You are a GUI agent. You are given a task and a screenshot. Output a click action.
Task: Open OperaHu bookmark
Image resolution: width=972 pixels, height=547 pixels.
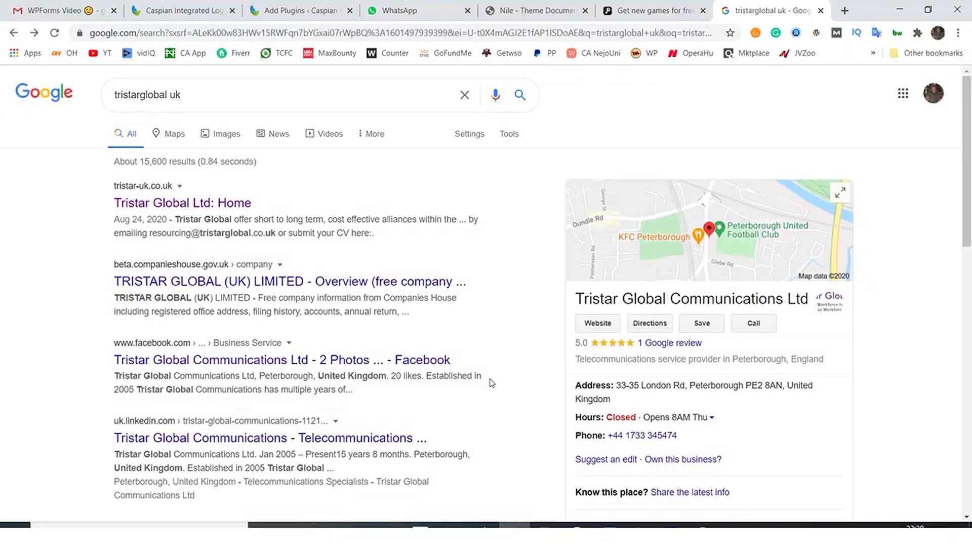tap(691, 53)
